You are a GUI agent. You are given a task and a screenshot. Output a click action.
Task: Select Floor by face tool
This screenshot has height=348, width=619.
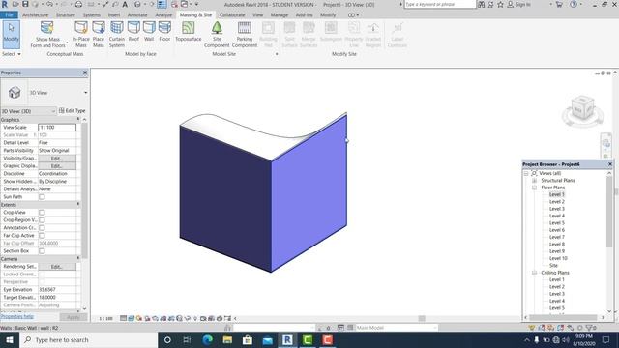[x=164, y=32]
